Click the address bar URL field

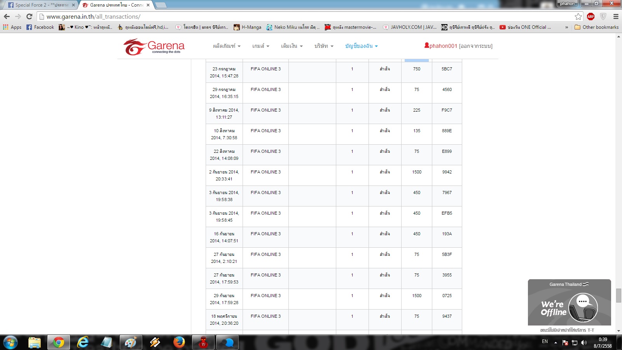click(306, 16)
